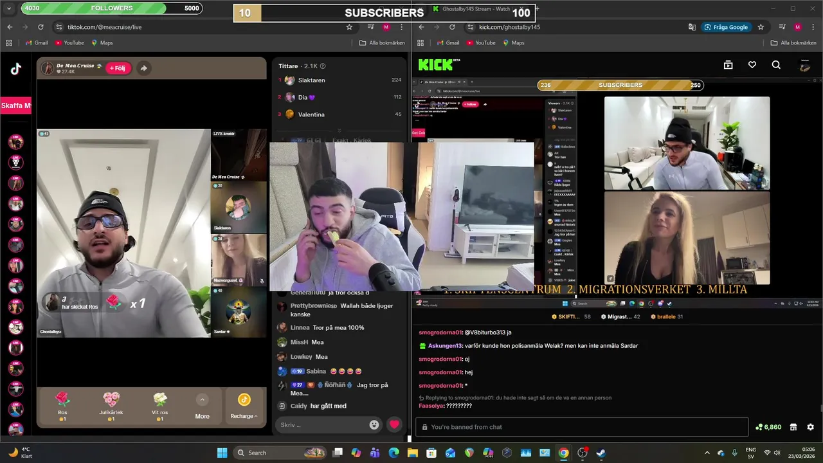The height and width of the screenshot is (463, 823).
Task: Open apps grid in TikTok window
Action: (x=9, y=43)
